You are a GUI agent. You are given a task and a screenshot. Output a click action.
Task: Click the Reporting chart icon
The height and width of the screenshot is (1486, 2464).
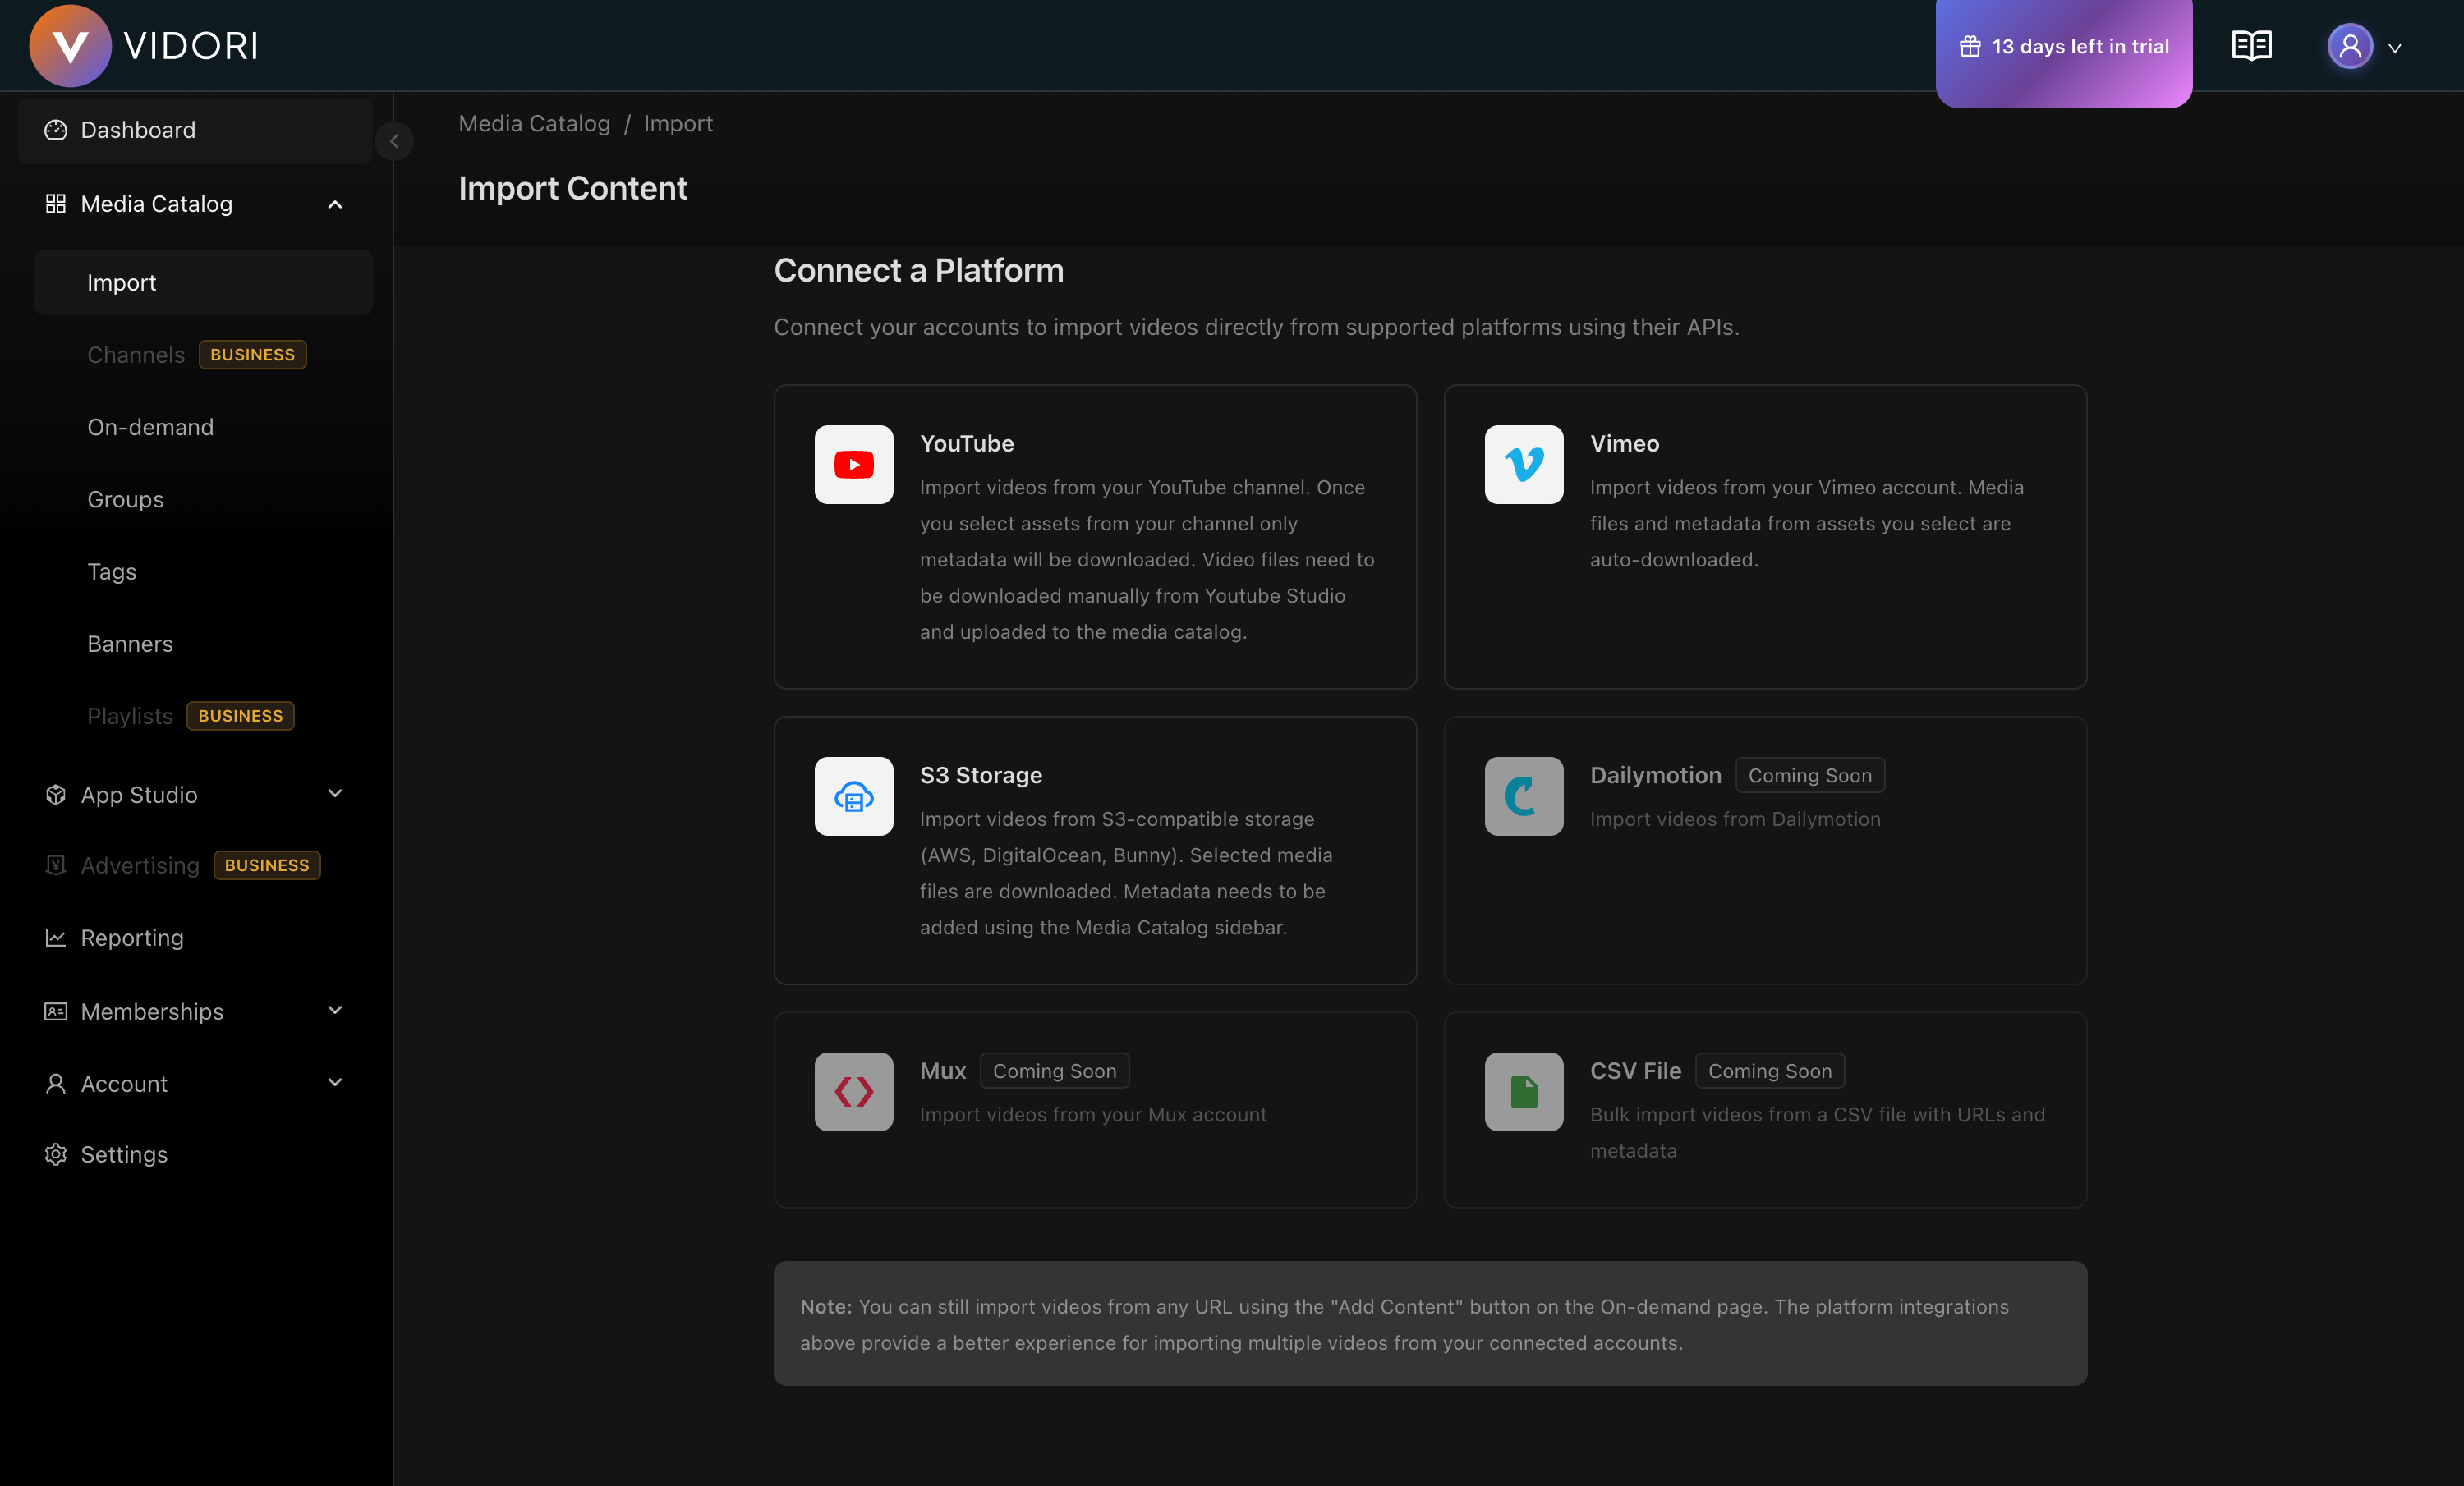click(x=56, y=938)
